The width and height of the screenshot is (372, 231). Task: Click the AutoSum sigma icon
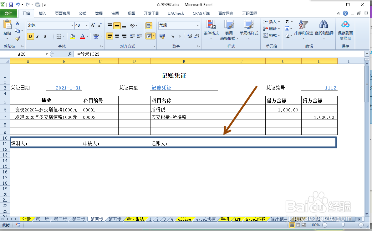point(287,22)
